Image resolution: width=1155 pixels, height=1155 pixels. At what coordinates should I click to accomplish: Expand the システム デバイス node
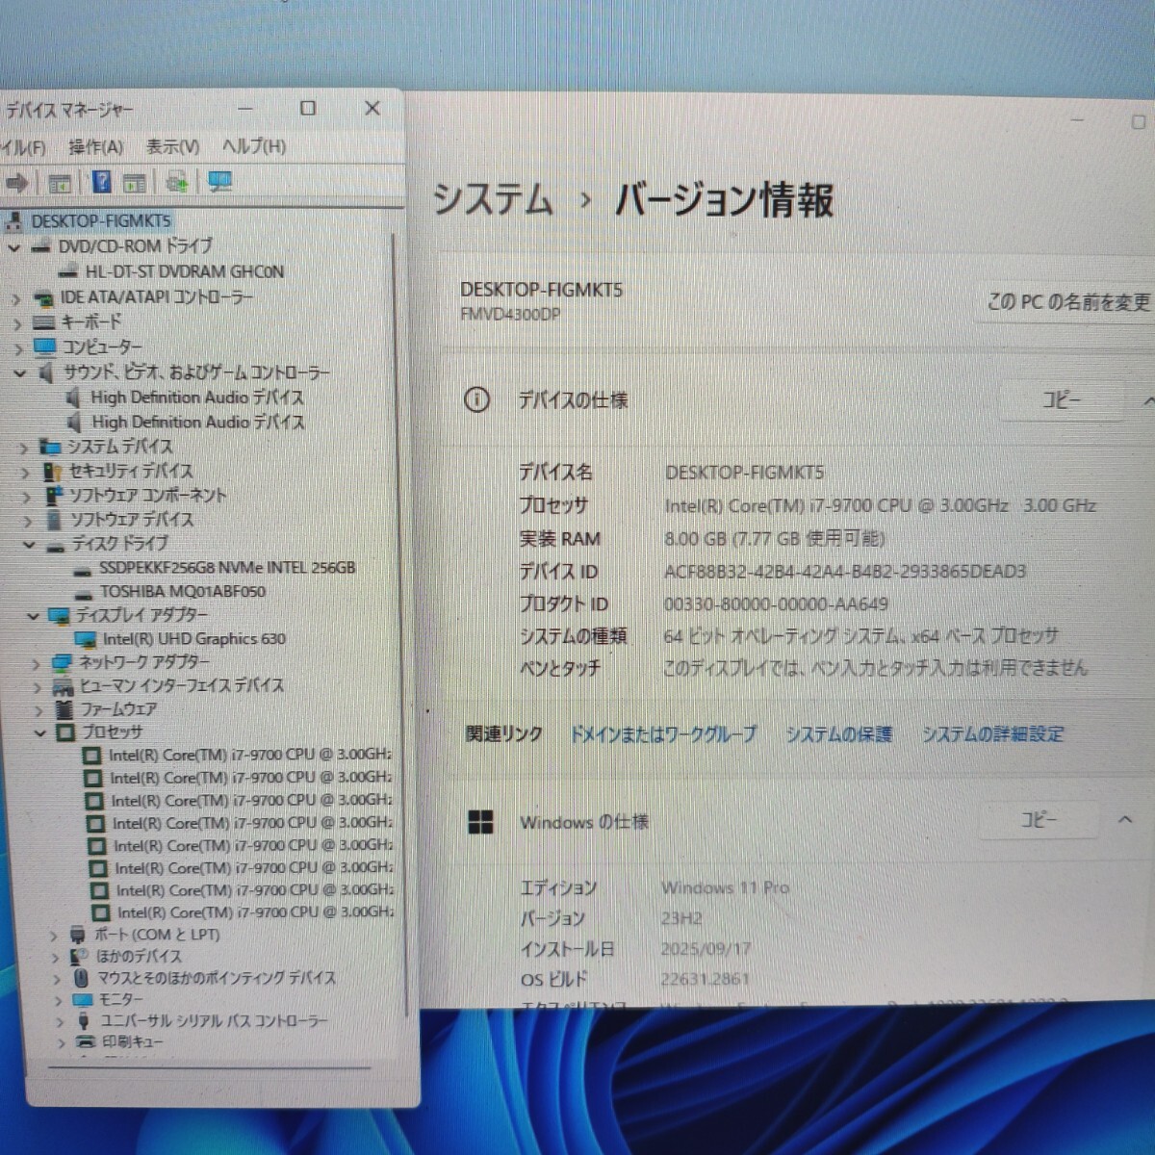click(24, 448)
